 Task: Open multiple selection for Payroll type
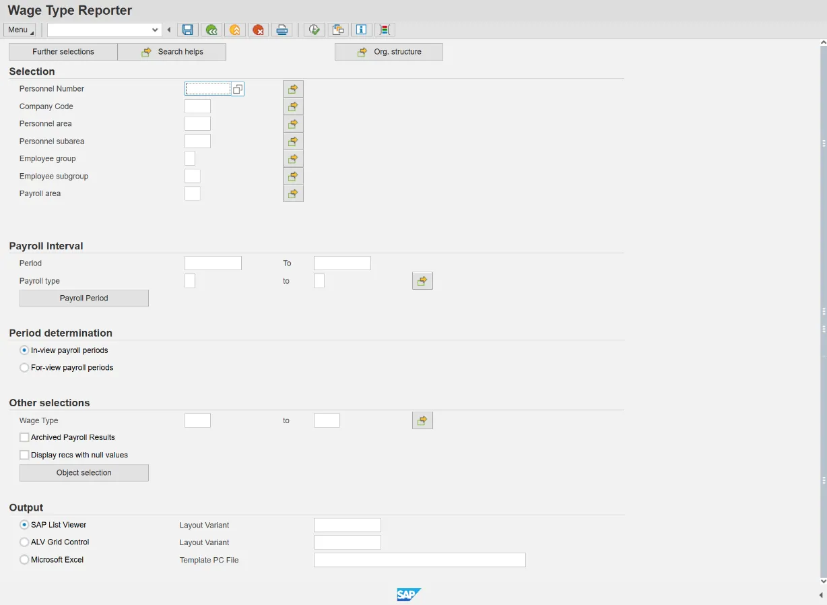(422, 281)
